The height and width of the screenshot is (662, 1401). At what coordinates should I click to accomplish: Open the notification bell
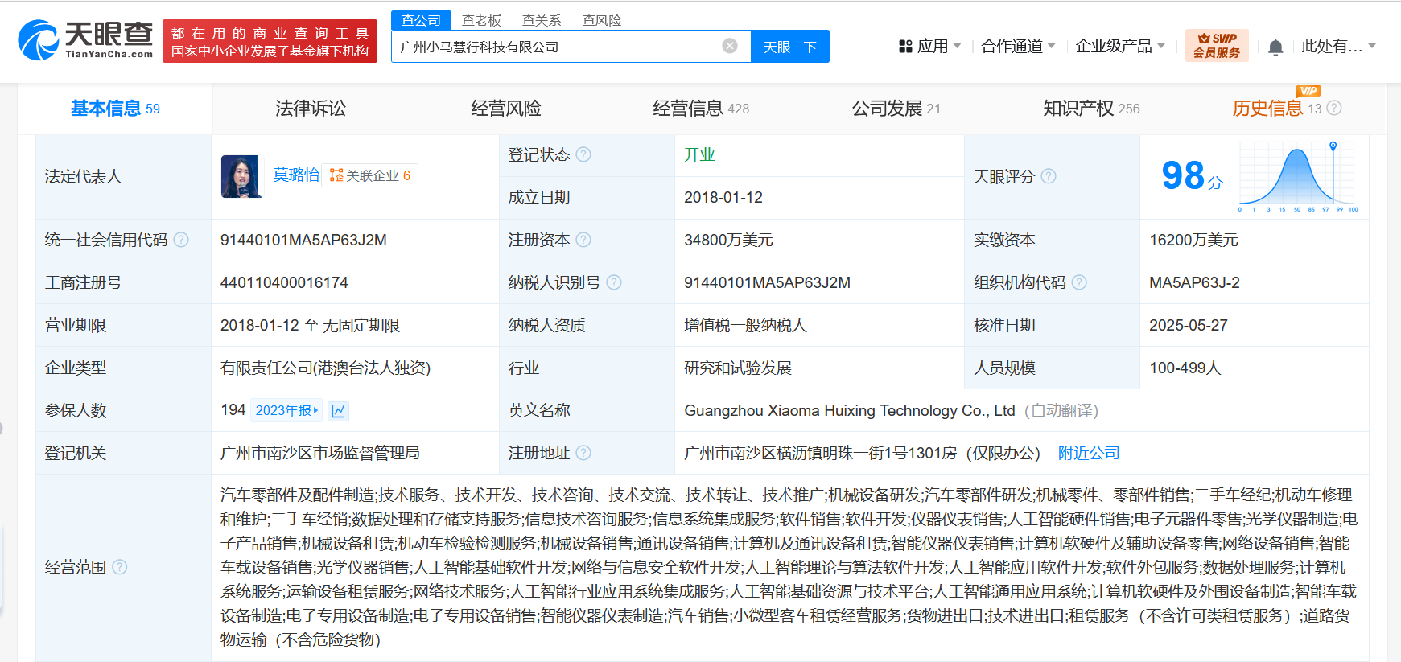coord(1275,47)
